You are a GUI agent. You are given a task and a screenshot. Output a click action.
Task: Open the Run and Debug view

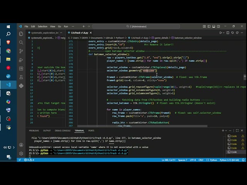coord(21,60)
